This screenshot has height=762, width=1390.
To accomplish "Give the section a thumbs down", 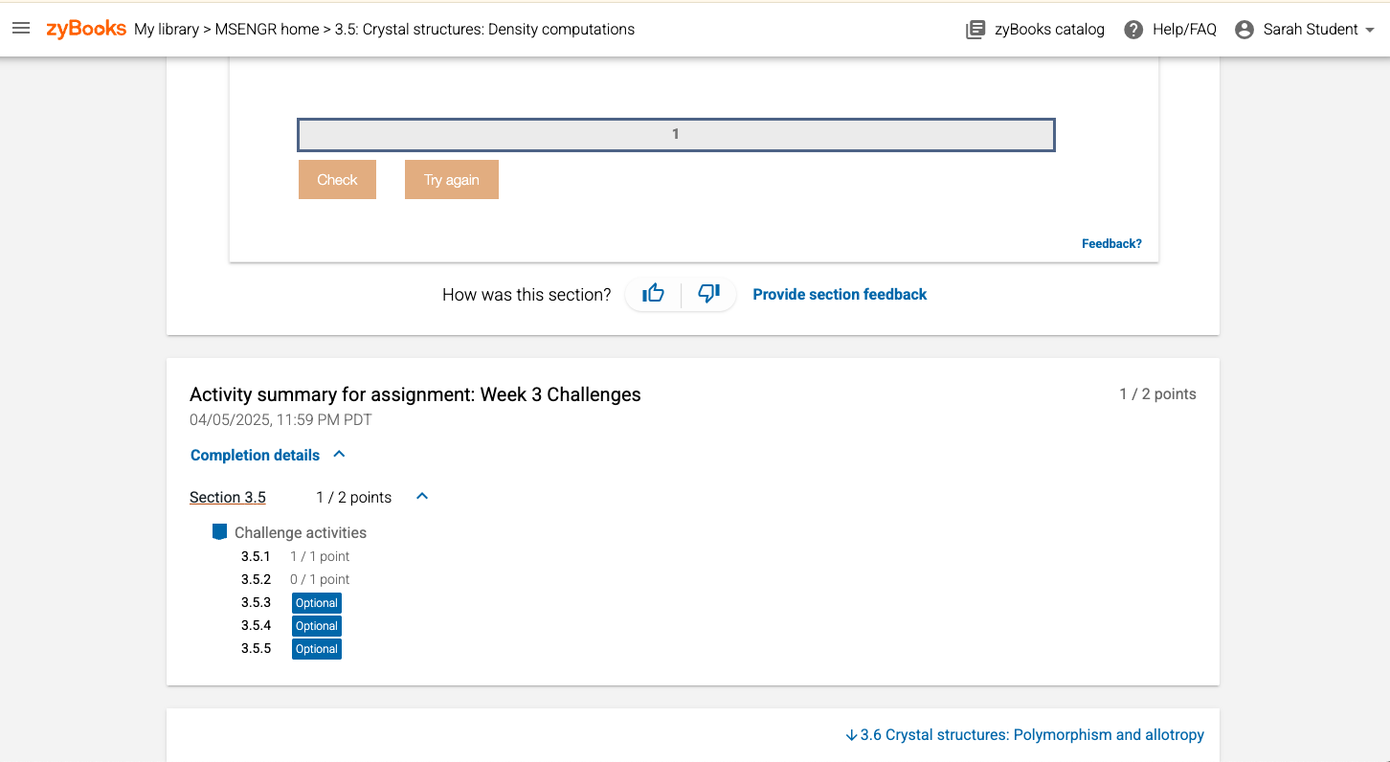I will tap(708, 294).
